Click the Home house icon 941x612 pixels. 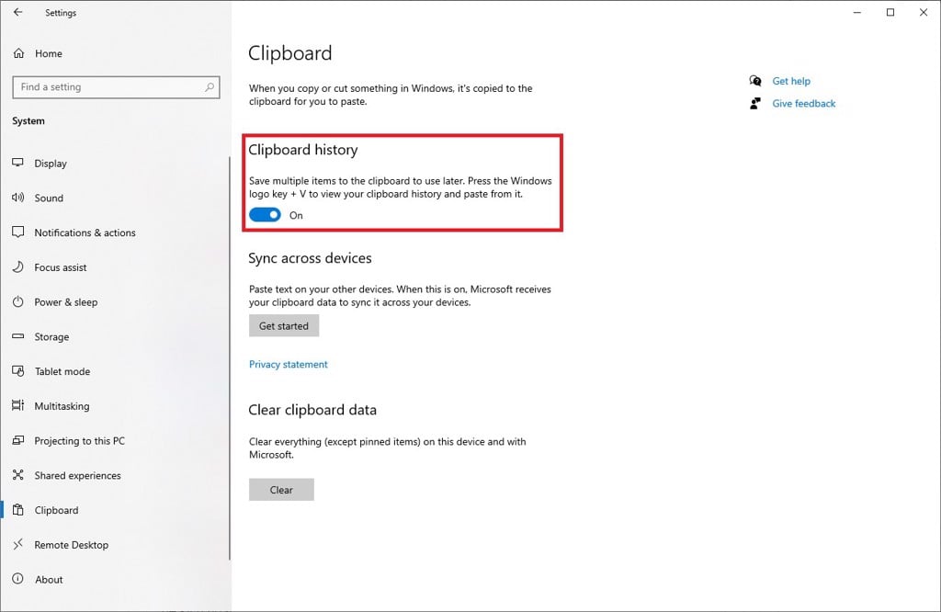click(18, 53)
